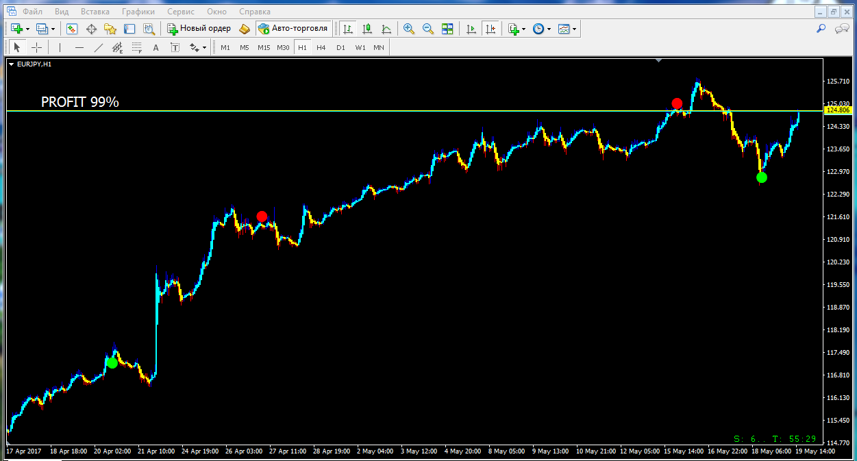Expand the new chart dropdown arrow
Viewport: 857px width, 461px height.
coord(27,29)
